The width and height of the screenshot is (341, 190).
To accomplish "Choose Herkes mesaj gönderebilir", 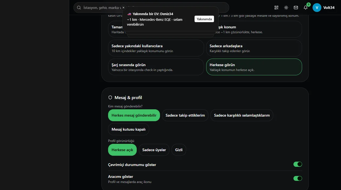I will click(x=134, y=115).
